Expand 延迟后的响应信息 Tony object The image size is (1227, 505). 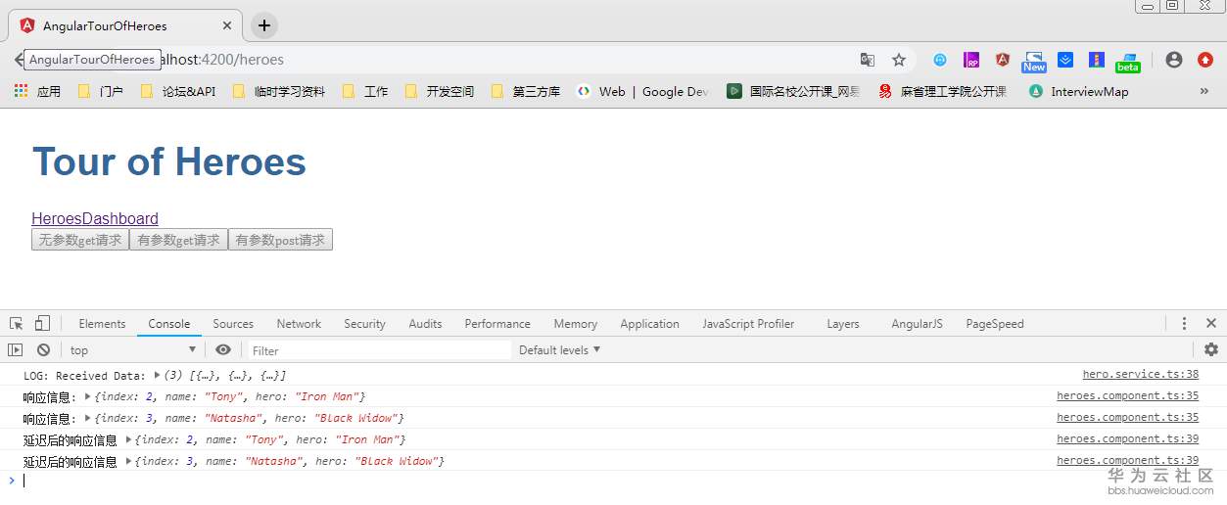[x=129, y=439]
